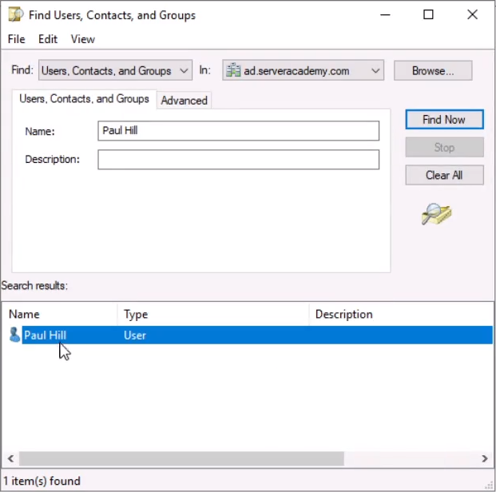
Task: Click the Description column header
Action: tap(399, 314)
